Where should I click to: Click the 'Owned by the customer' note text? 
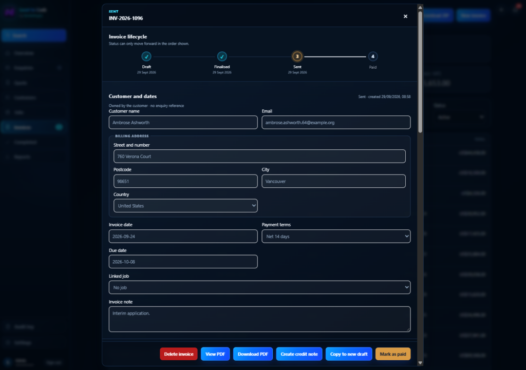click(146, 106)
